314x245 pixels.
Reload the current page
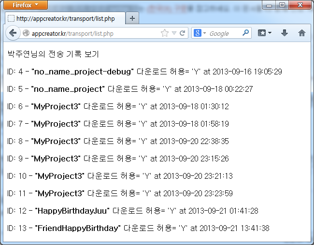point(182,33)
